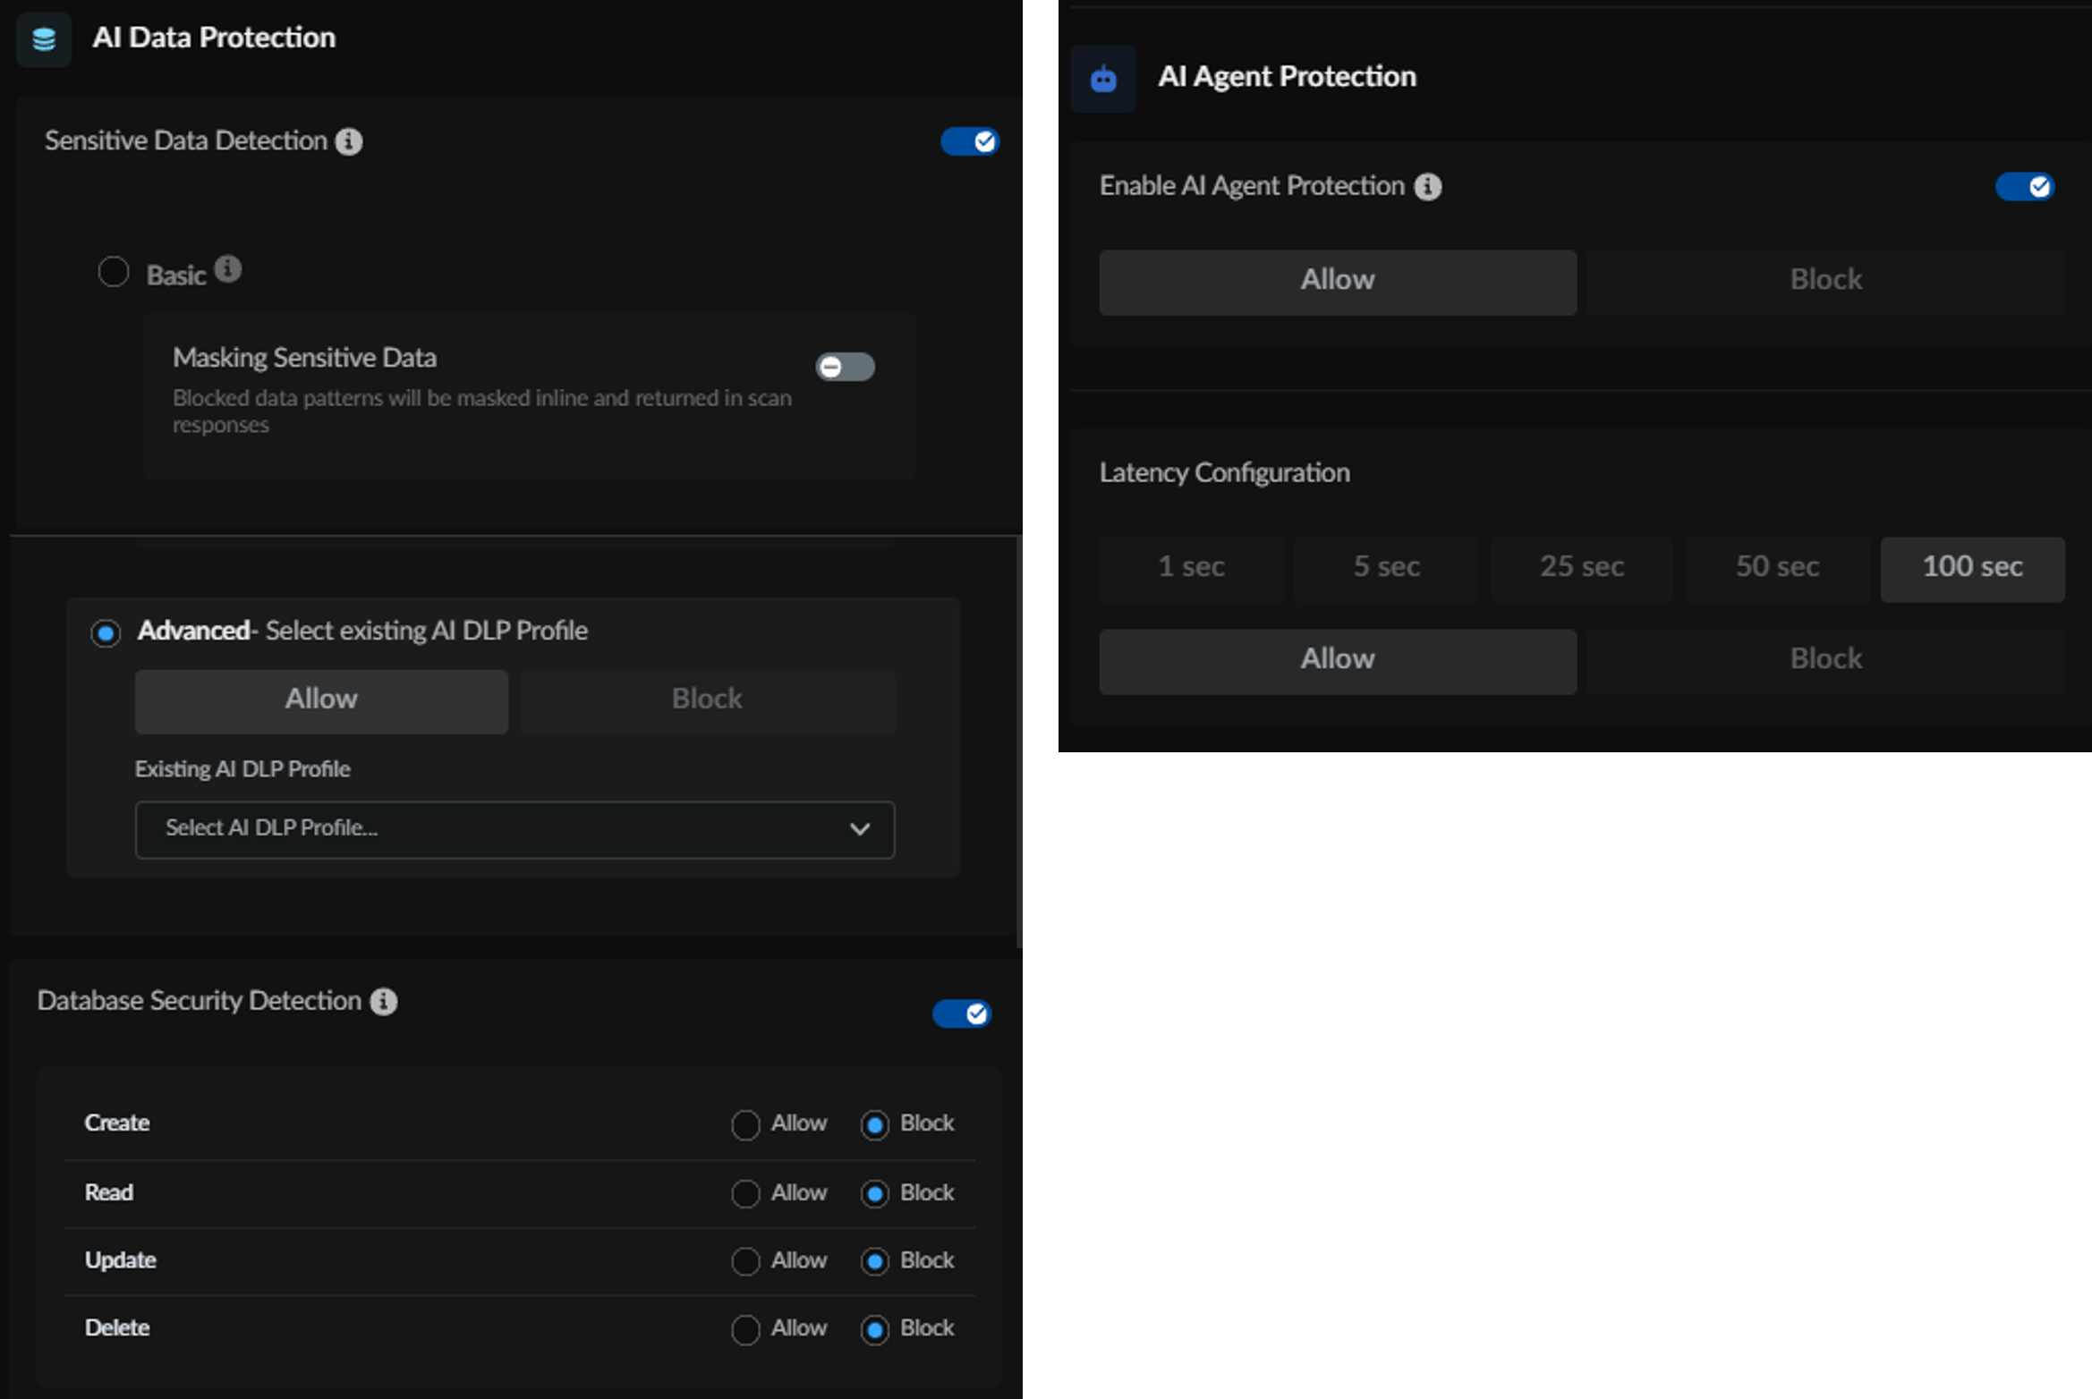Set the Delete operation to Allow
Screen dimensions: 2092x1399
point(745,1329)
